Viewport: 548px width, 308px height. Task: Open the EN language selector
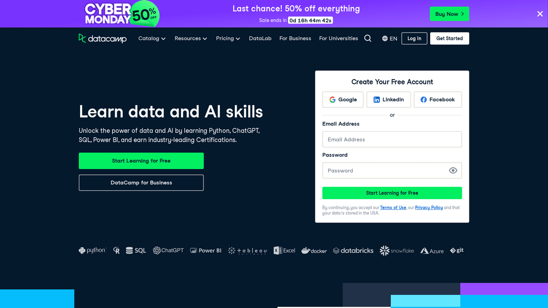tap(389, 38)
